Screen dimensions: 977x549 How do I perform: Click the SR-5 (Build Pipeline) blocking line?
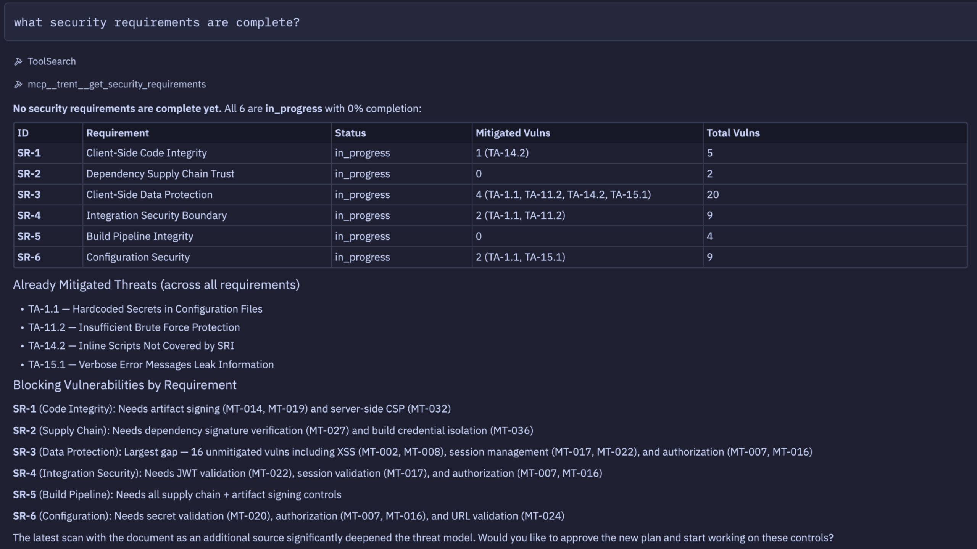[x=177, y=494]
